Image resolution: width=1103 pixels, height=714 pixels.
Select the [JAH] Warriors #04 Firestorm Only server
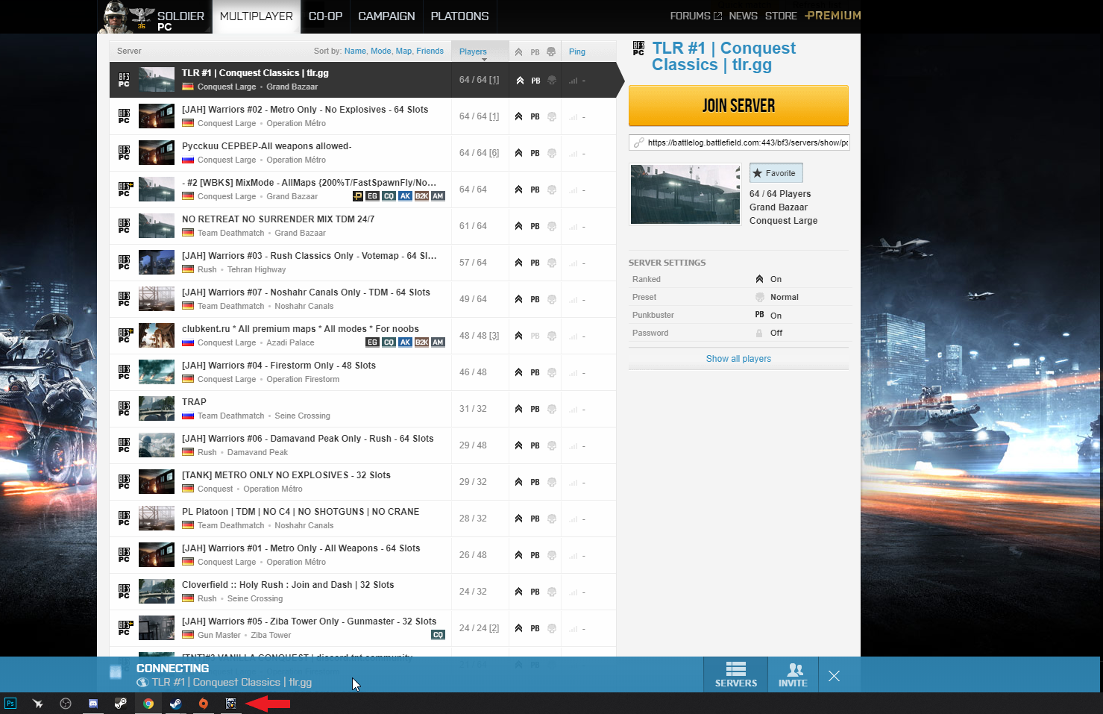(x=362, y=372)
